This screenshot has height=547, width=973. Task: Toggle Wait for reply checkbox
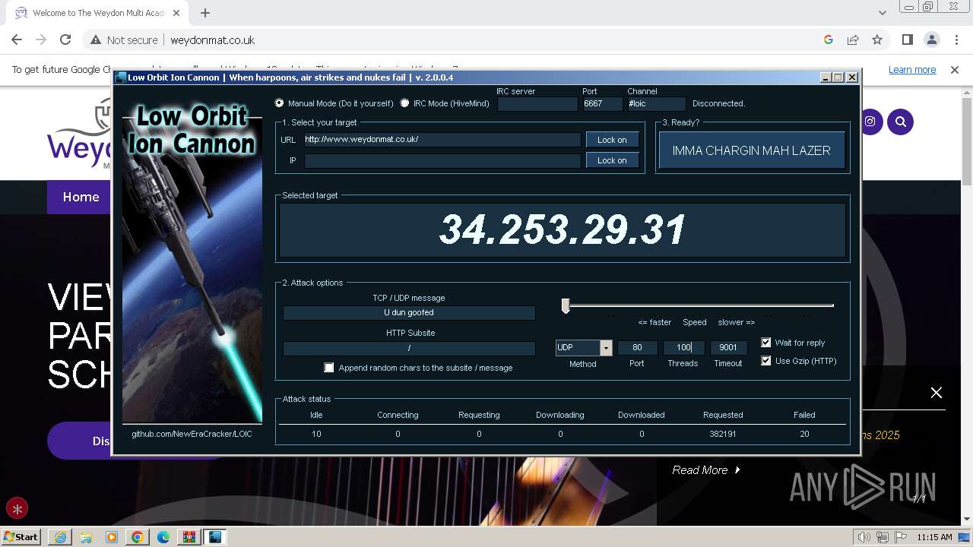click(766, 343)
